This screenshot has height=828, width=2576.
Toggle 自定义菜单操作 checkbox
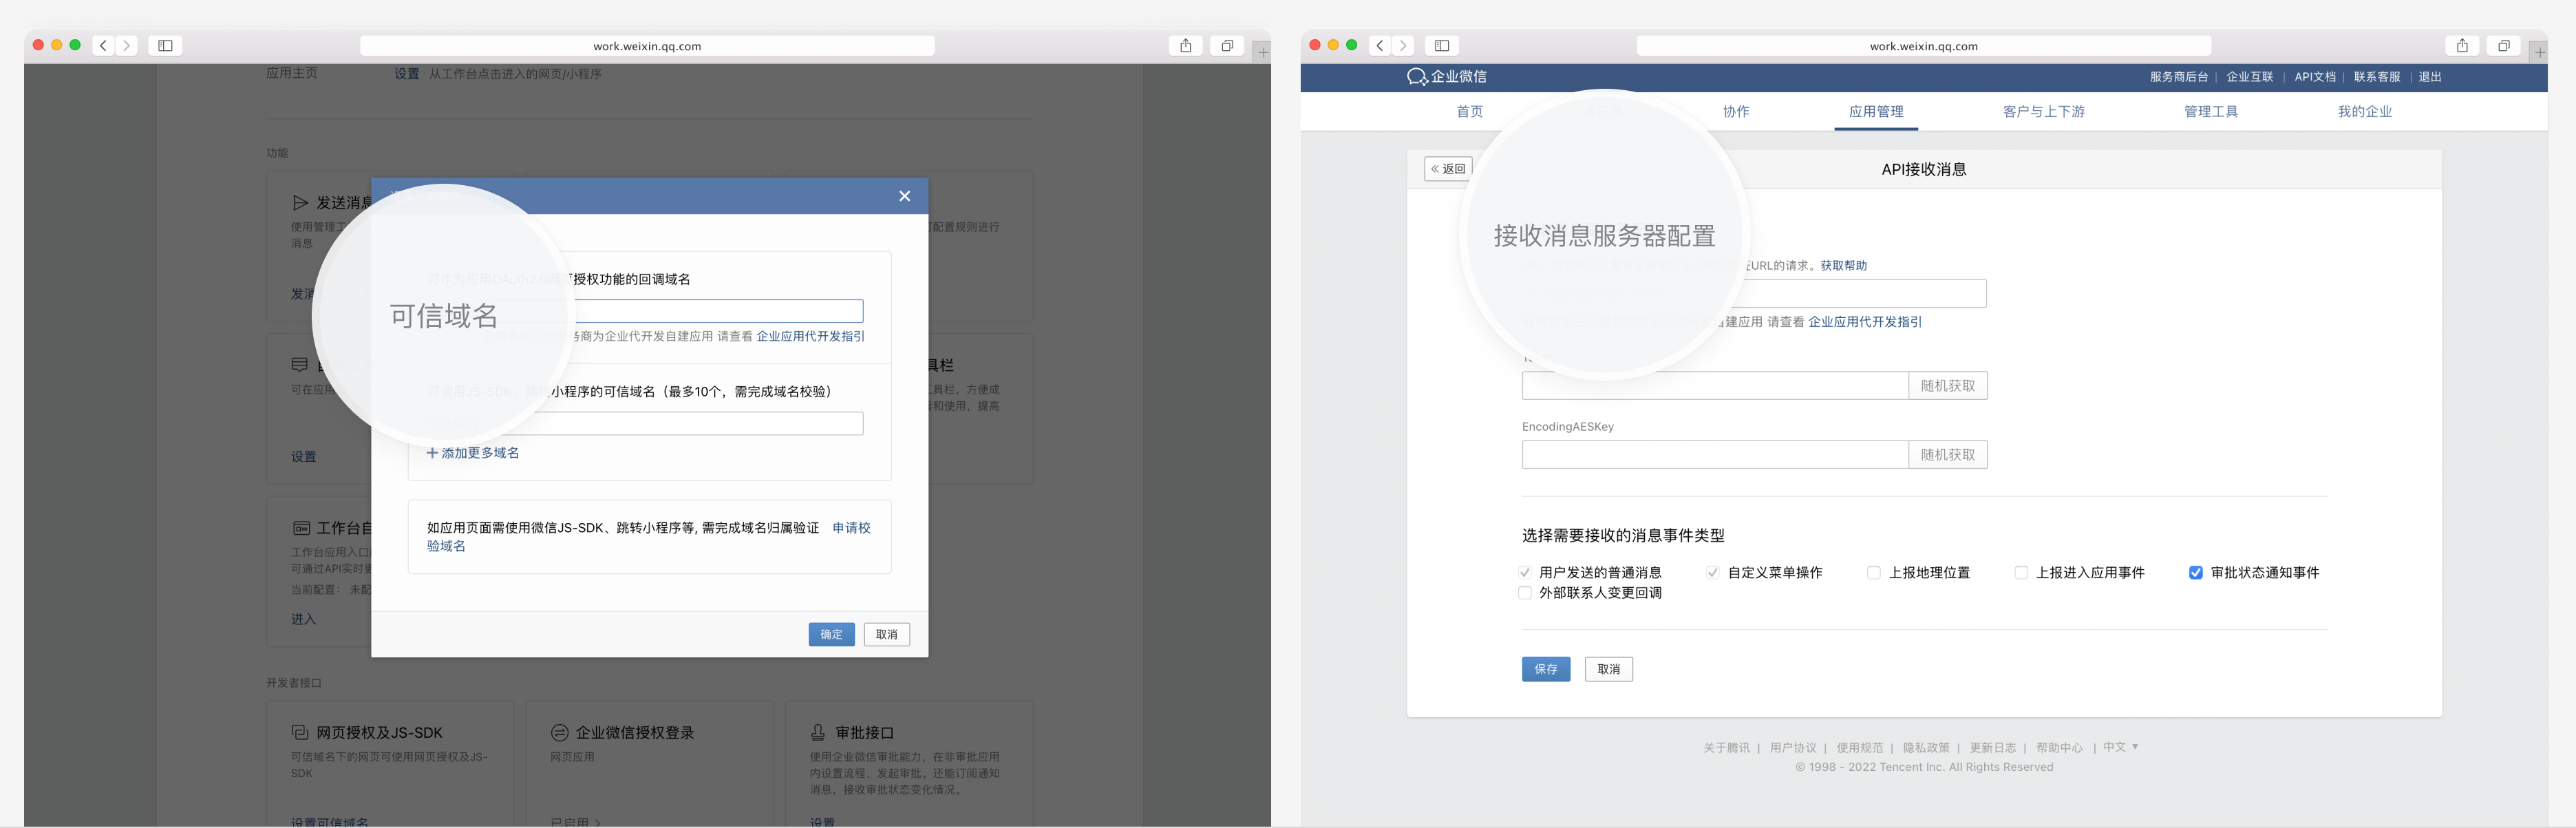pyautogui.click(x=1713, y=573)
